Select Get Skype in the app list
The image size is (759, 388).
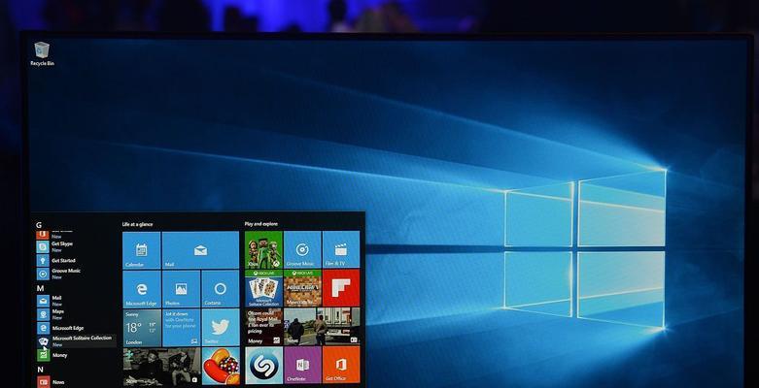(x=64, y=247)
